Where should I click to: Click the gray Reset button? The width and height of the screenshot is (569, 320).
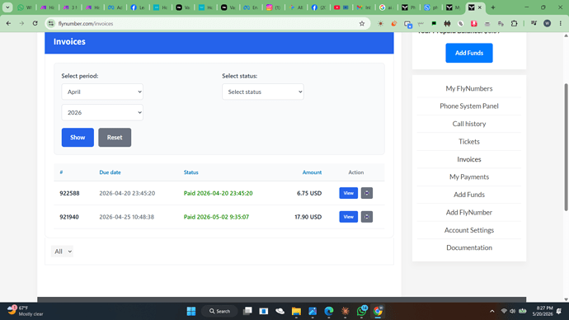115,138
